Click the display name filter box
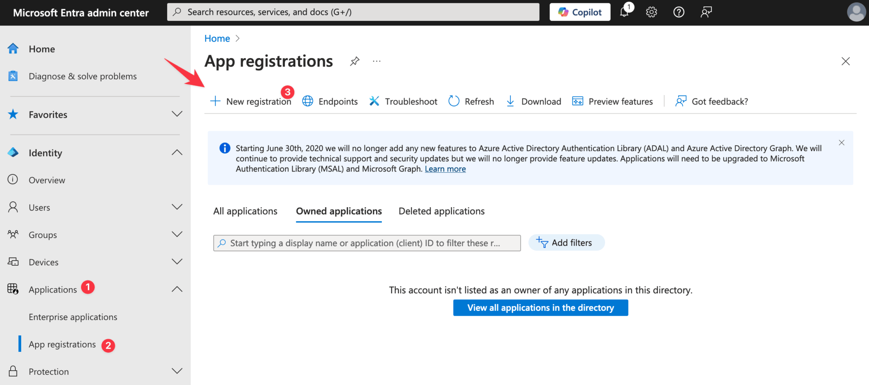Image resolution: width=869 pixels, height=385 pixels. [367, 243]
